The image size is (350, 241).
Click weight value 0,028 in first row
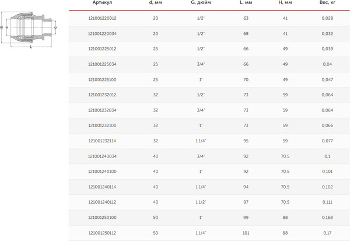pyautogui.click(x=327, y=19)
